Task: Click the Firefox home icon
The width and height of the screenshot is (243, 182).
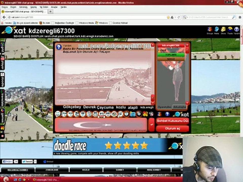Action: (x=240, y=17)
